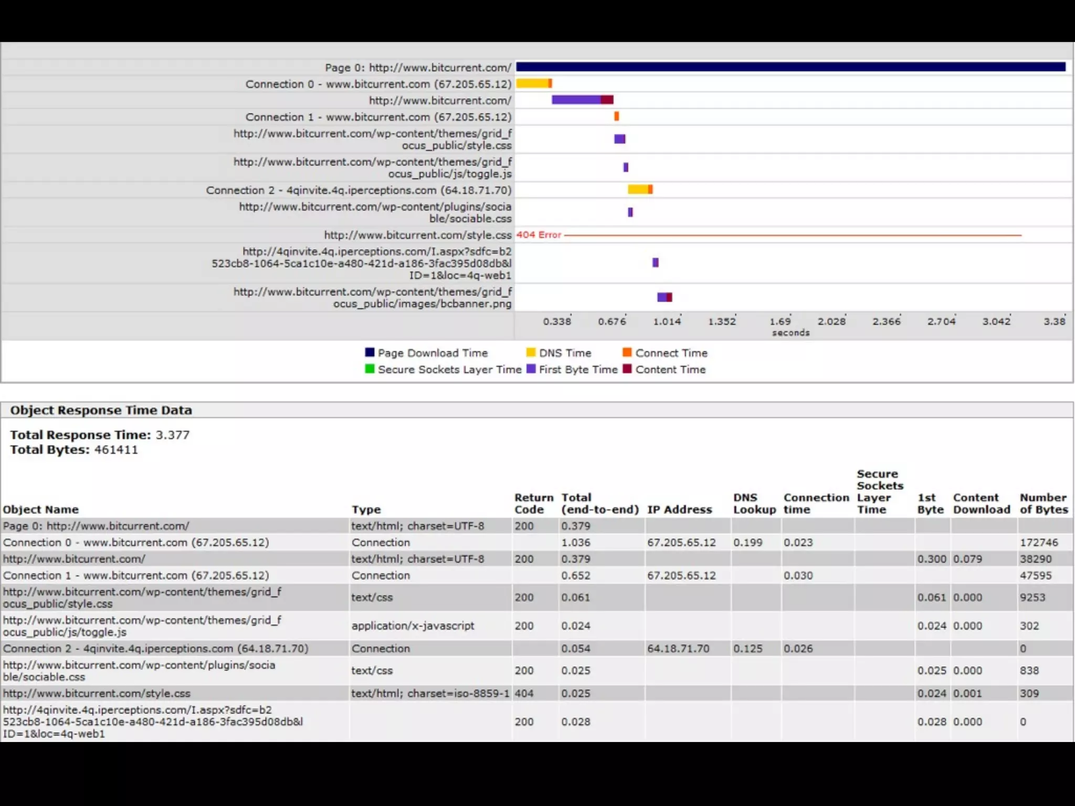Click the Connect Time orange legend swatch
The height and width of the screenshot is (806, 1075).
(627, 352)
